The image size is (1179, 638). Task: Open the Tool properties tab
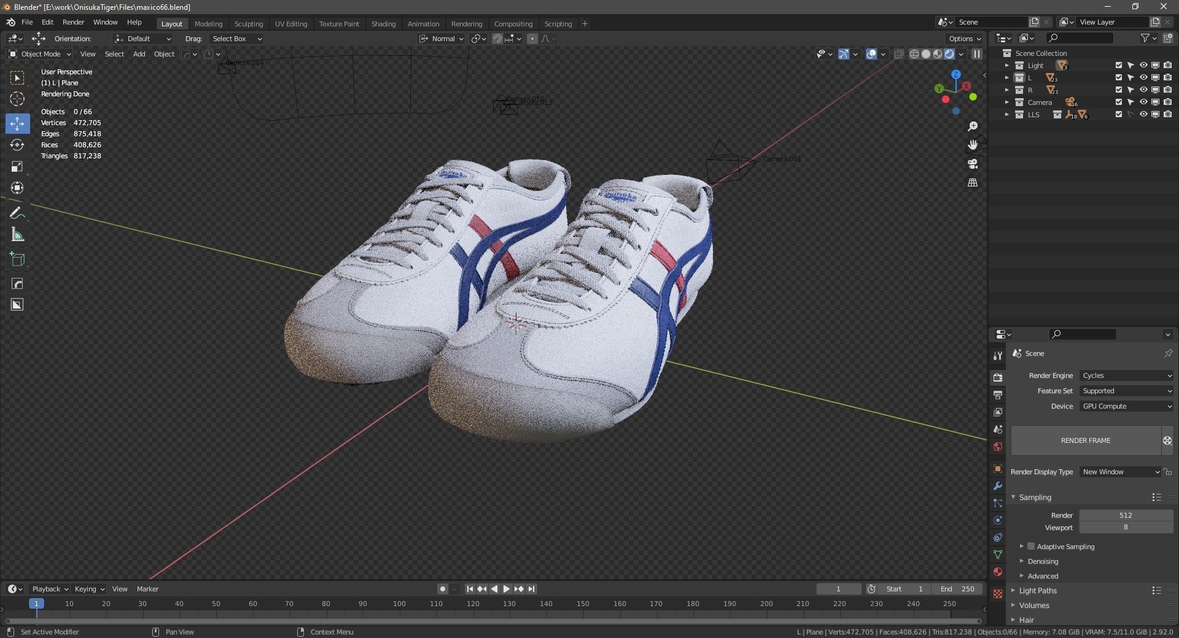[998, 356]
